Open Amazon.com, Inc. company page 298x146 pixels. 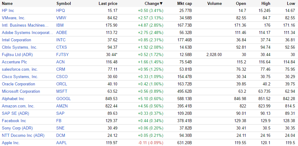[18, 106]
